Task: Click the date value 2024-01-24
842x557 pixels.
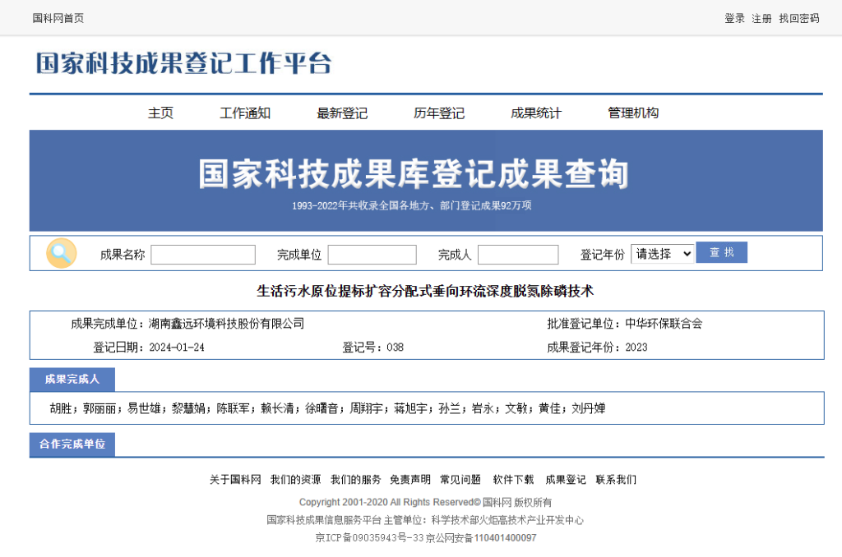Action: [x=177, y=348]
